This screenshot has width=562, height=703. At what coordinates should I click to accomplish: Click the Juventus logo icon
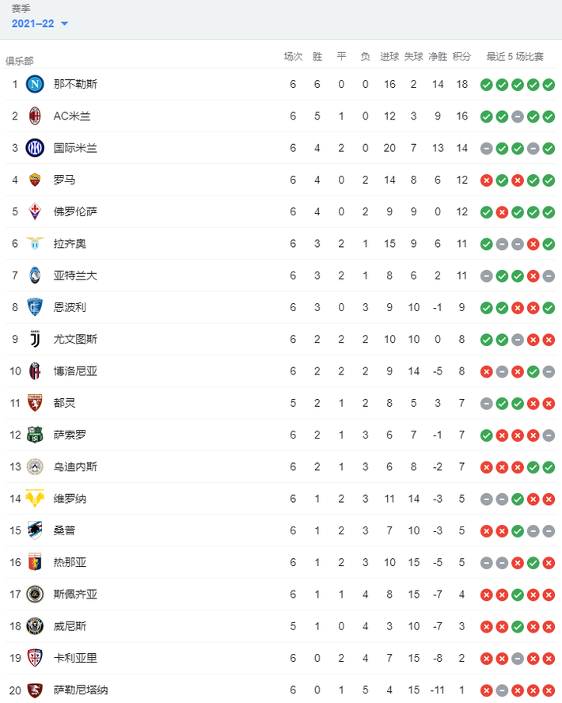pyautogui.click(x=35, y=340)
